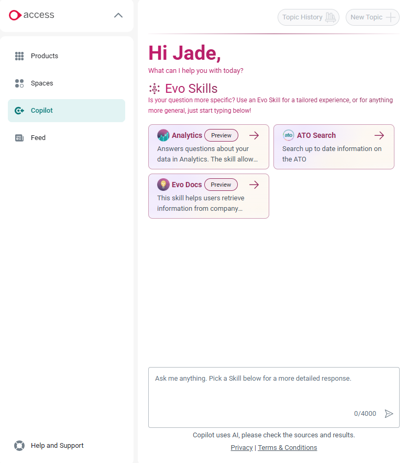Open the Terms & Conditions link

pos(287,447)
